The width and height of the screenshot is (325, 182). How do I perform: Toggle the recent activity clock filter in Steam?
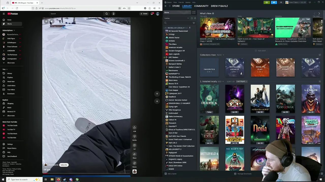point(192,18)
